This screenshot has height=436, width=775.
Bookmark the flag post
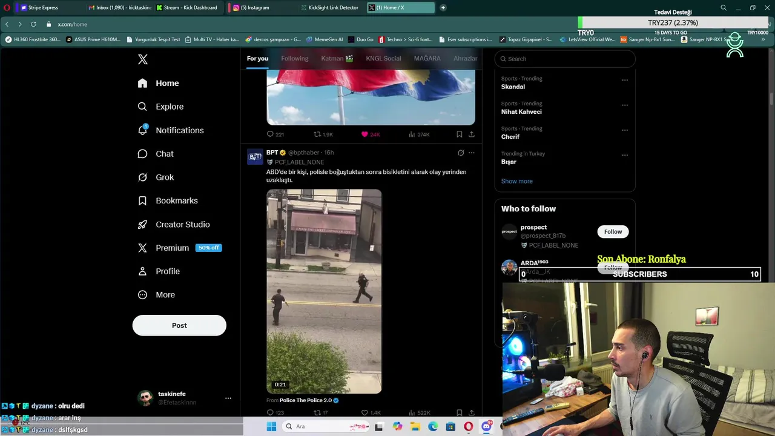point(460,134)
